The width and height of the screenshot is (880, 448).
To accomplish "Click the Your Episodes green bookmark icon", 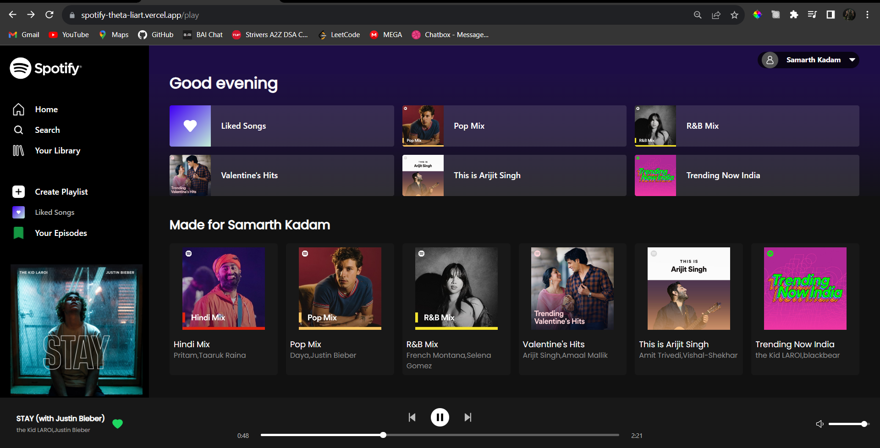I will point(18,233).
